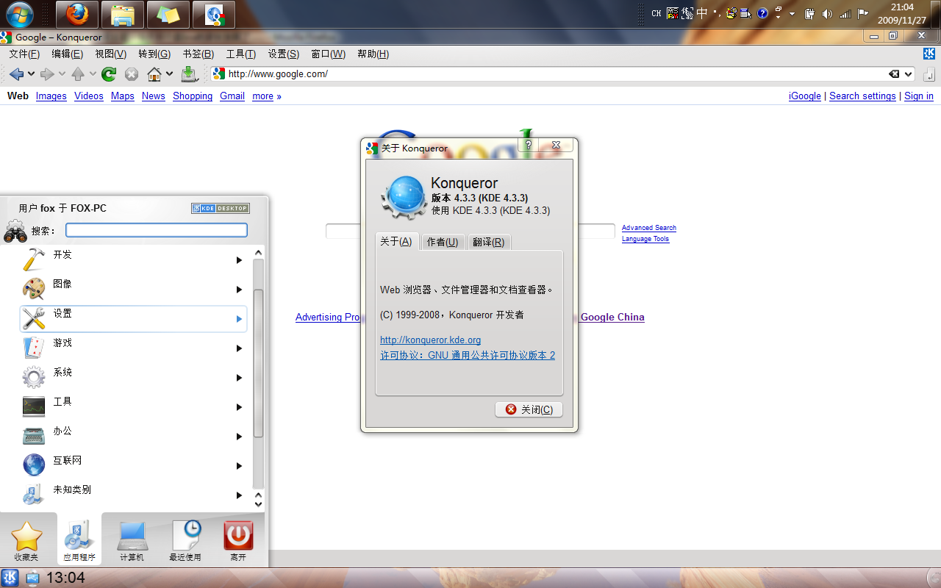Go to the home page via house icon
This screenshot has height=588, width=941.
[x=154, y=73]
